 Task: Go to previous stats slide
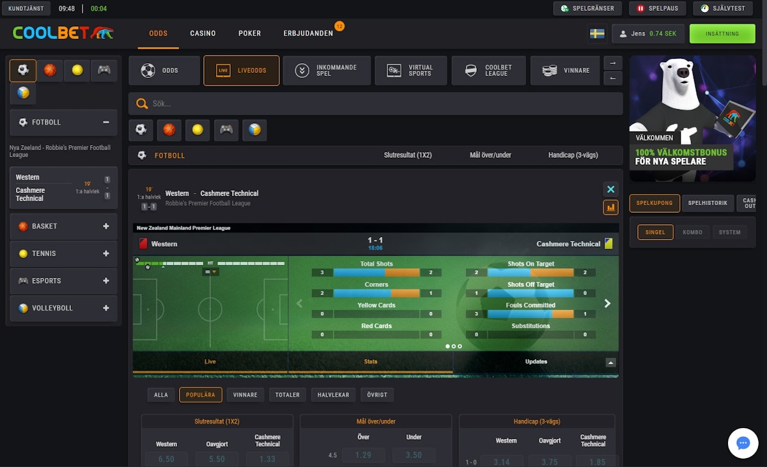tap(299, 303)
